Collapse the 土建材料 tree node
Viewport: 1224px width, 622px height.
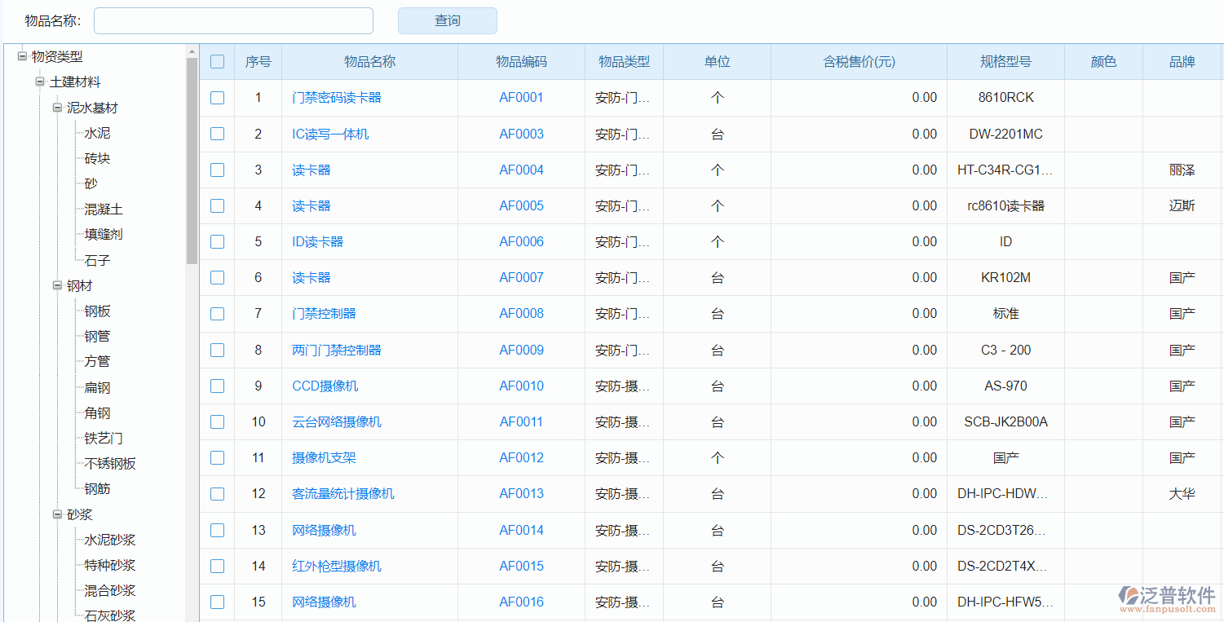tap(40, 82)
